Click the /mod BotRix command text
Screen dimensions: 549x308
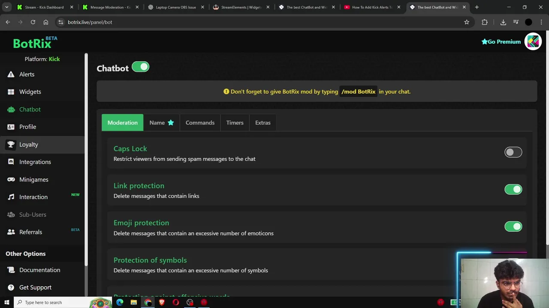click(x=358, y=92)
